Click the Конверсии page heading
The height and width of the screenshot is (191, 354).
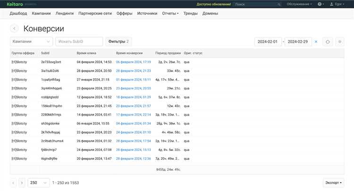(x=43, y=29)
